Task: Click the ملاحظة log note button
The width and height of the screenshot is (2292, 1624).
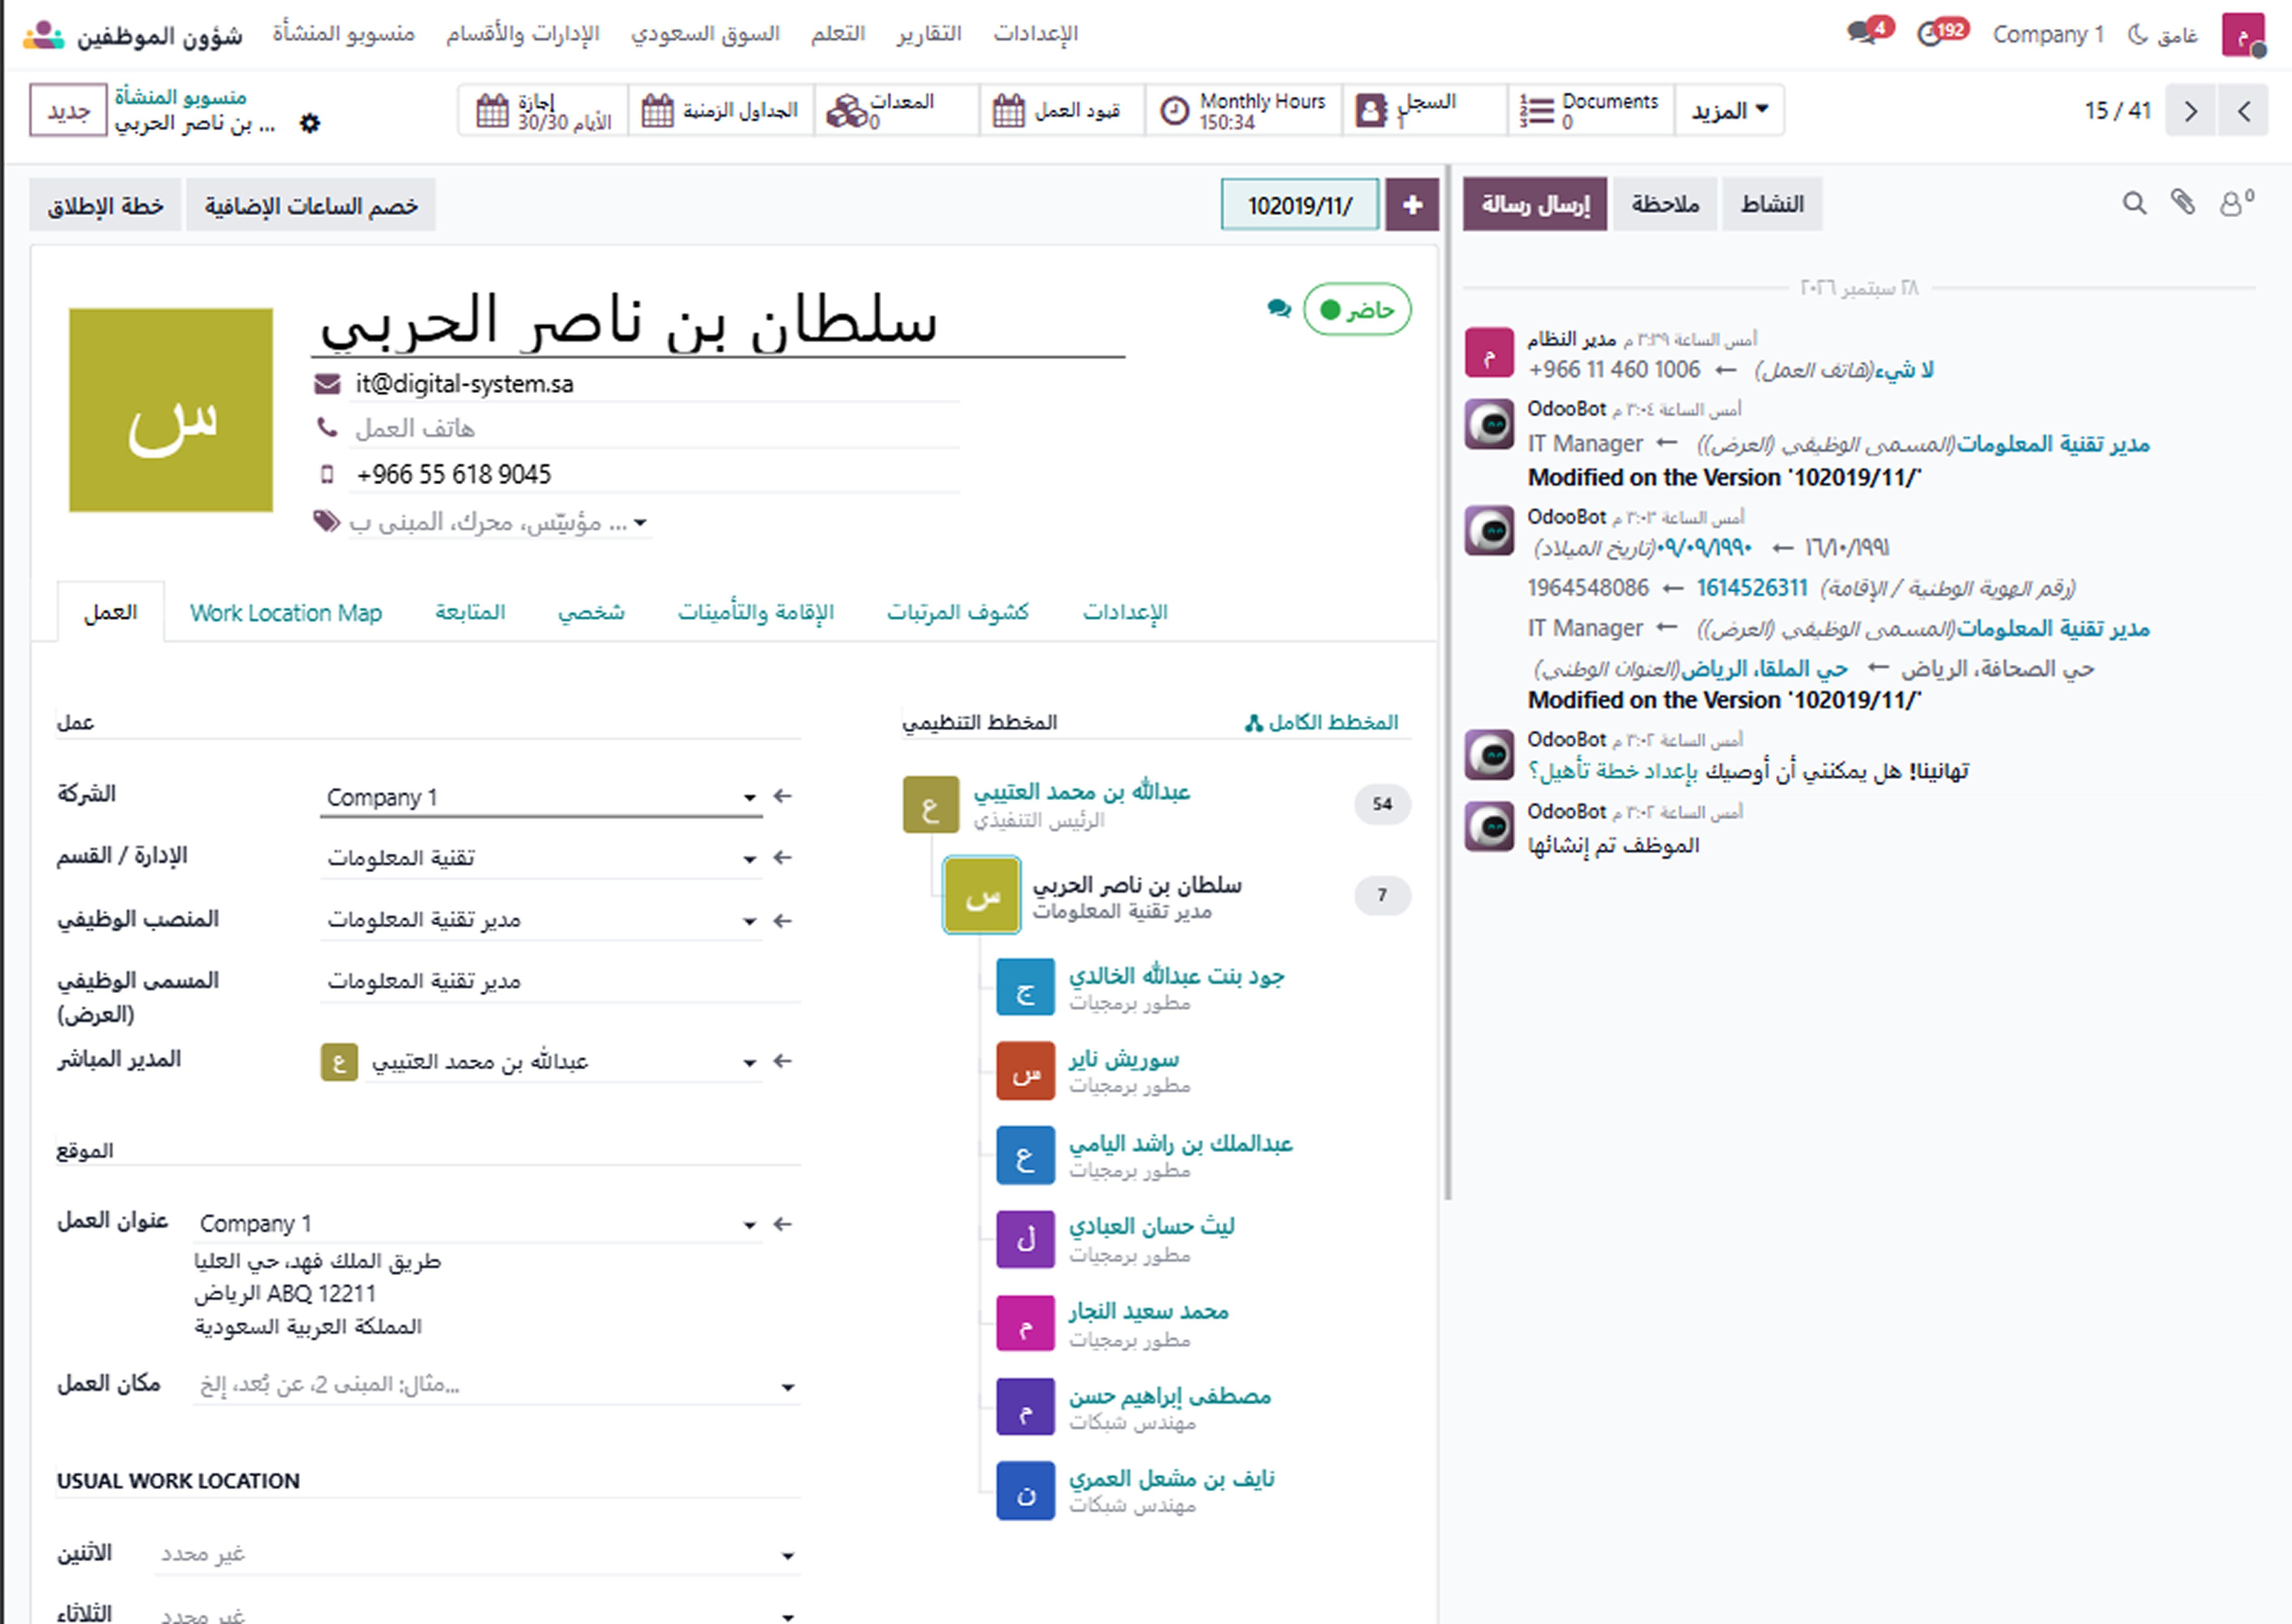Action: tap(1665, 204)
